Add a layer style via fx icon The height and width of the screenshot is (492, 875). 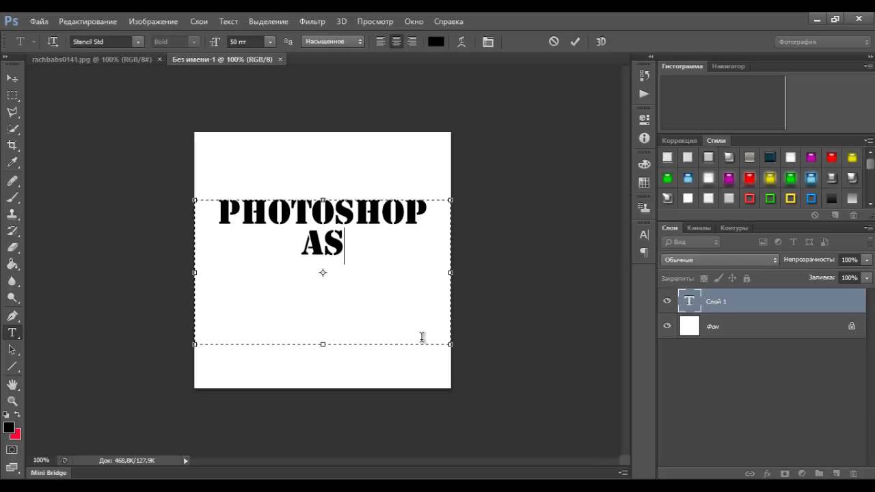767,474
